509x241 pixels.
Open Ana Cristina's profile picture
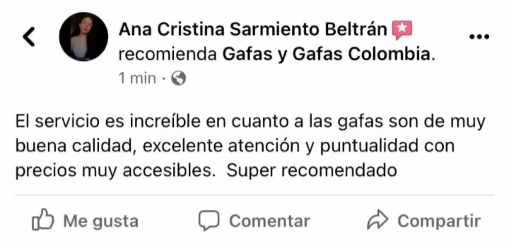(x=84, y=37)
